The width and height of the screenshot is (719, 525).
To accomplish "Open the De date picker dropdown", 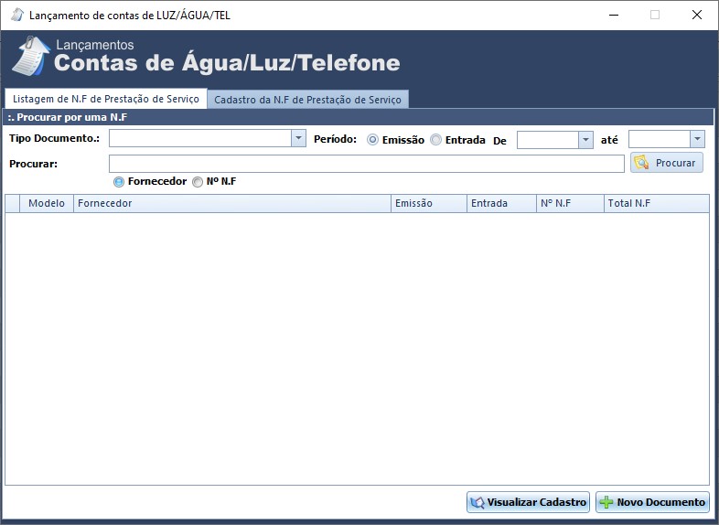I will 585,140.
